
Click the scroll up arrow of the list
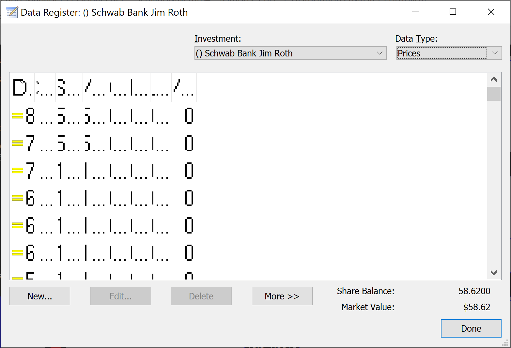[494, 80]
